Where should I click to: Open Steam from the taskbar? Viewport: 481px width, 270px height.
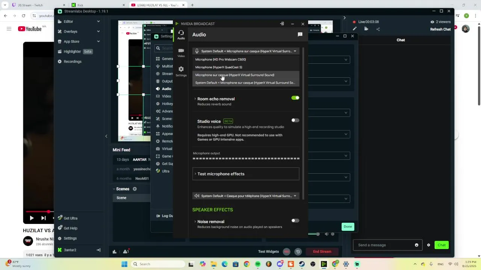[x=302, y=264]
